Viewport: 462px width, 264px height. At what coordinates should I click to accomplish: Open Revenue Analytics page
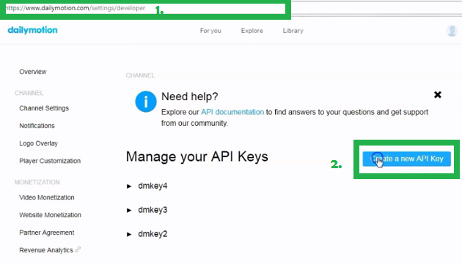click(x=46, y=250)
